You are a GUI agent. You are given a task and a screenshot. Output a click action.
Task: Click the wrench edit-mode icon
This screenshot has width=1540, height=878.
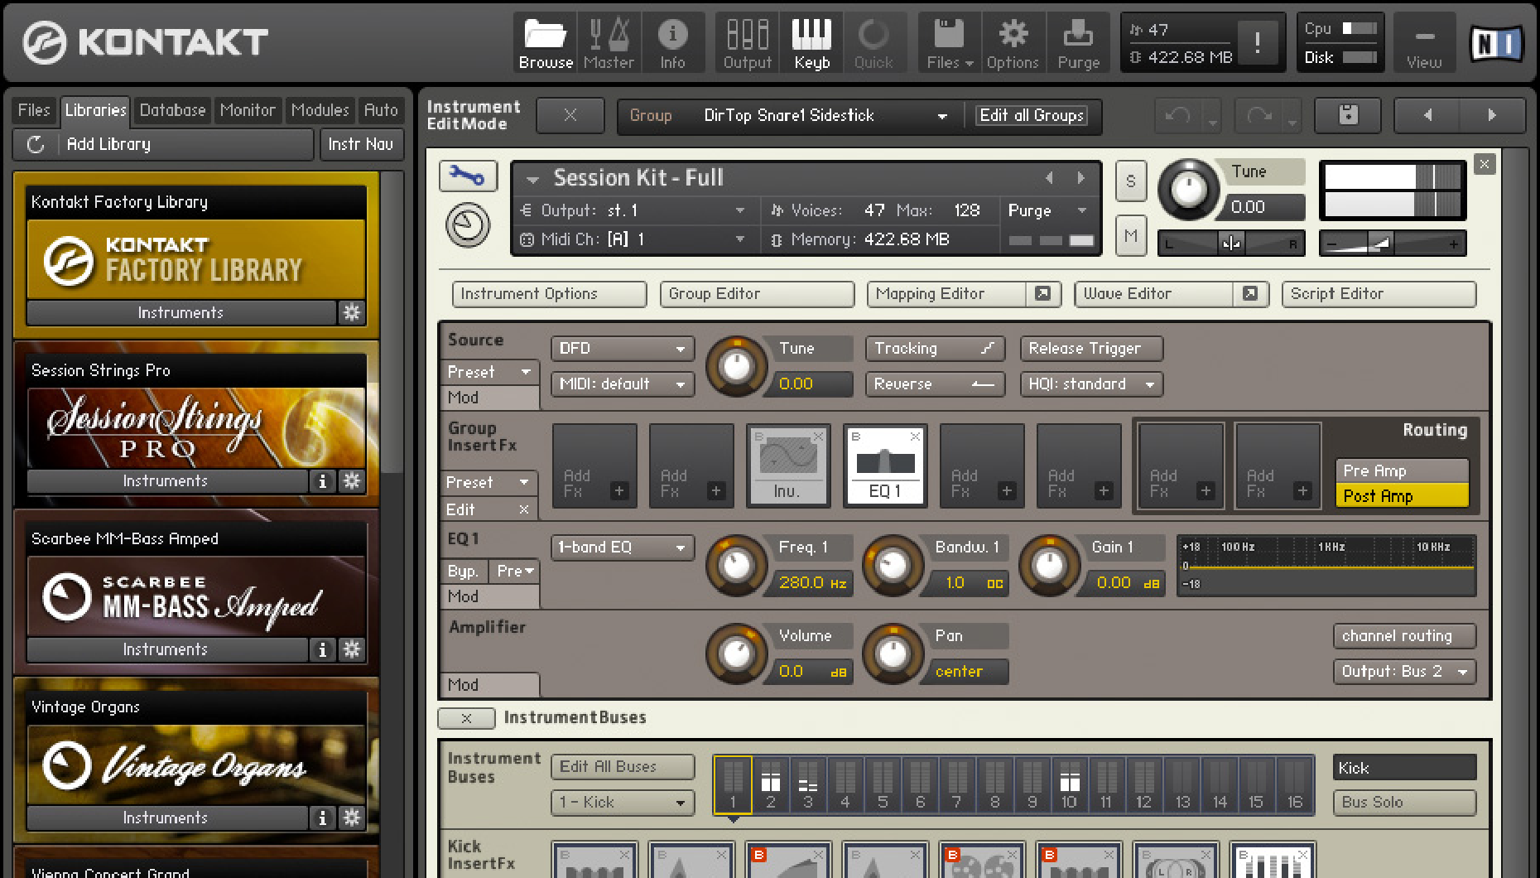[467, 176]
